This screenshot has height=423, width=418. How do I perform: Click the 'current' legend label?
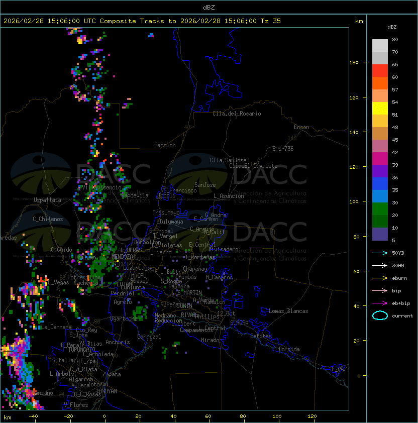tap(402, 316)
